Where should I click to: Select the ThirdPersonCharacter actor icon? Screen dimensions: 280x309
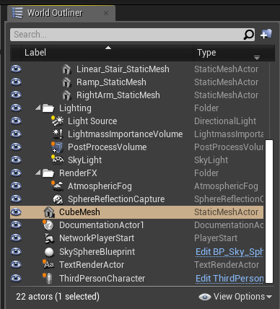(48, 279)
